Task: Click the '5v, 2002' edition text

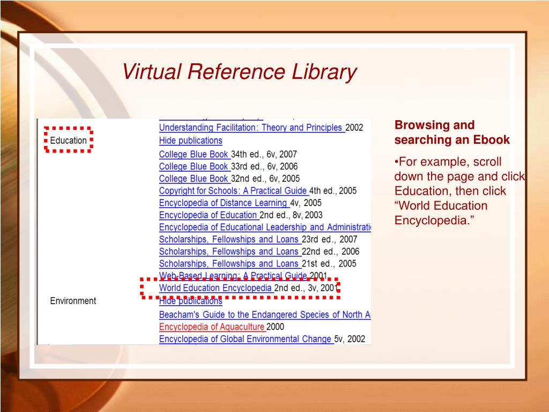Action: pyautogui.click(x=350, y=339)
